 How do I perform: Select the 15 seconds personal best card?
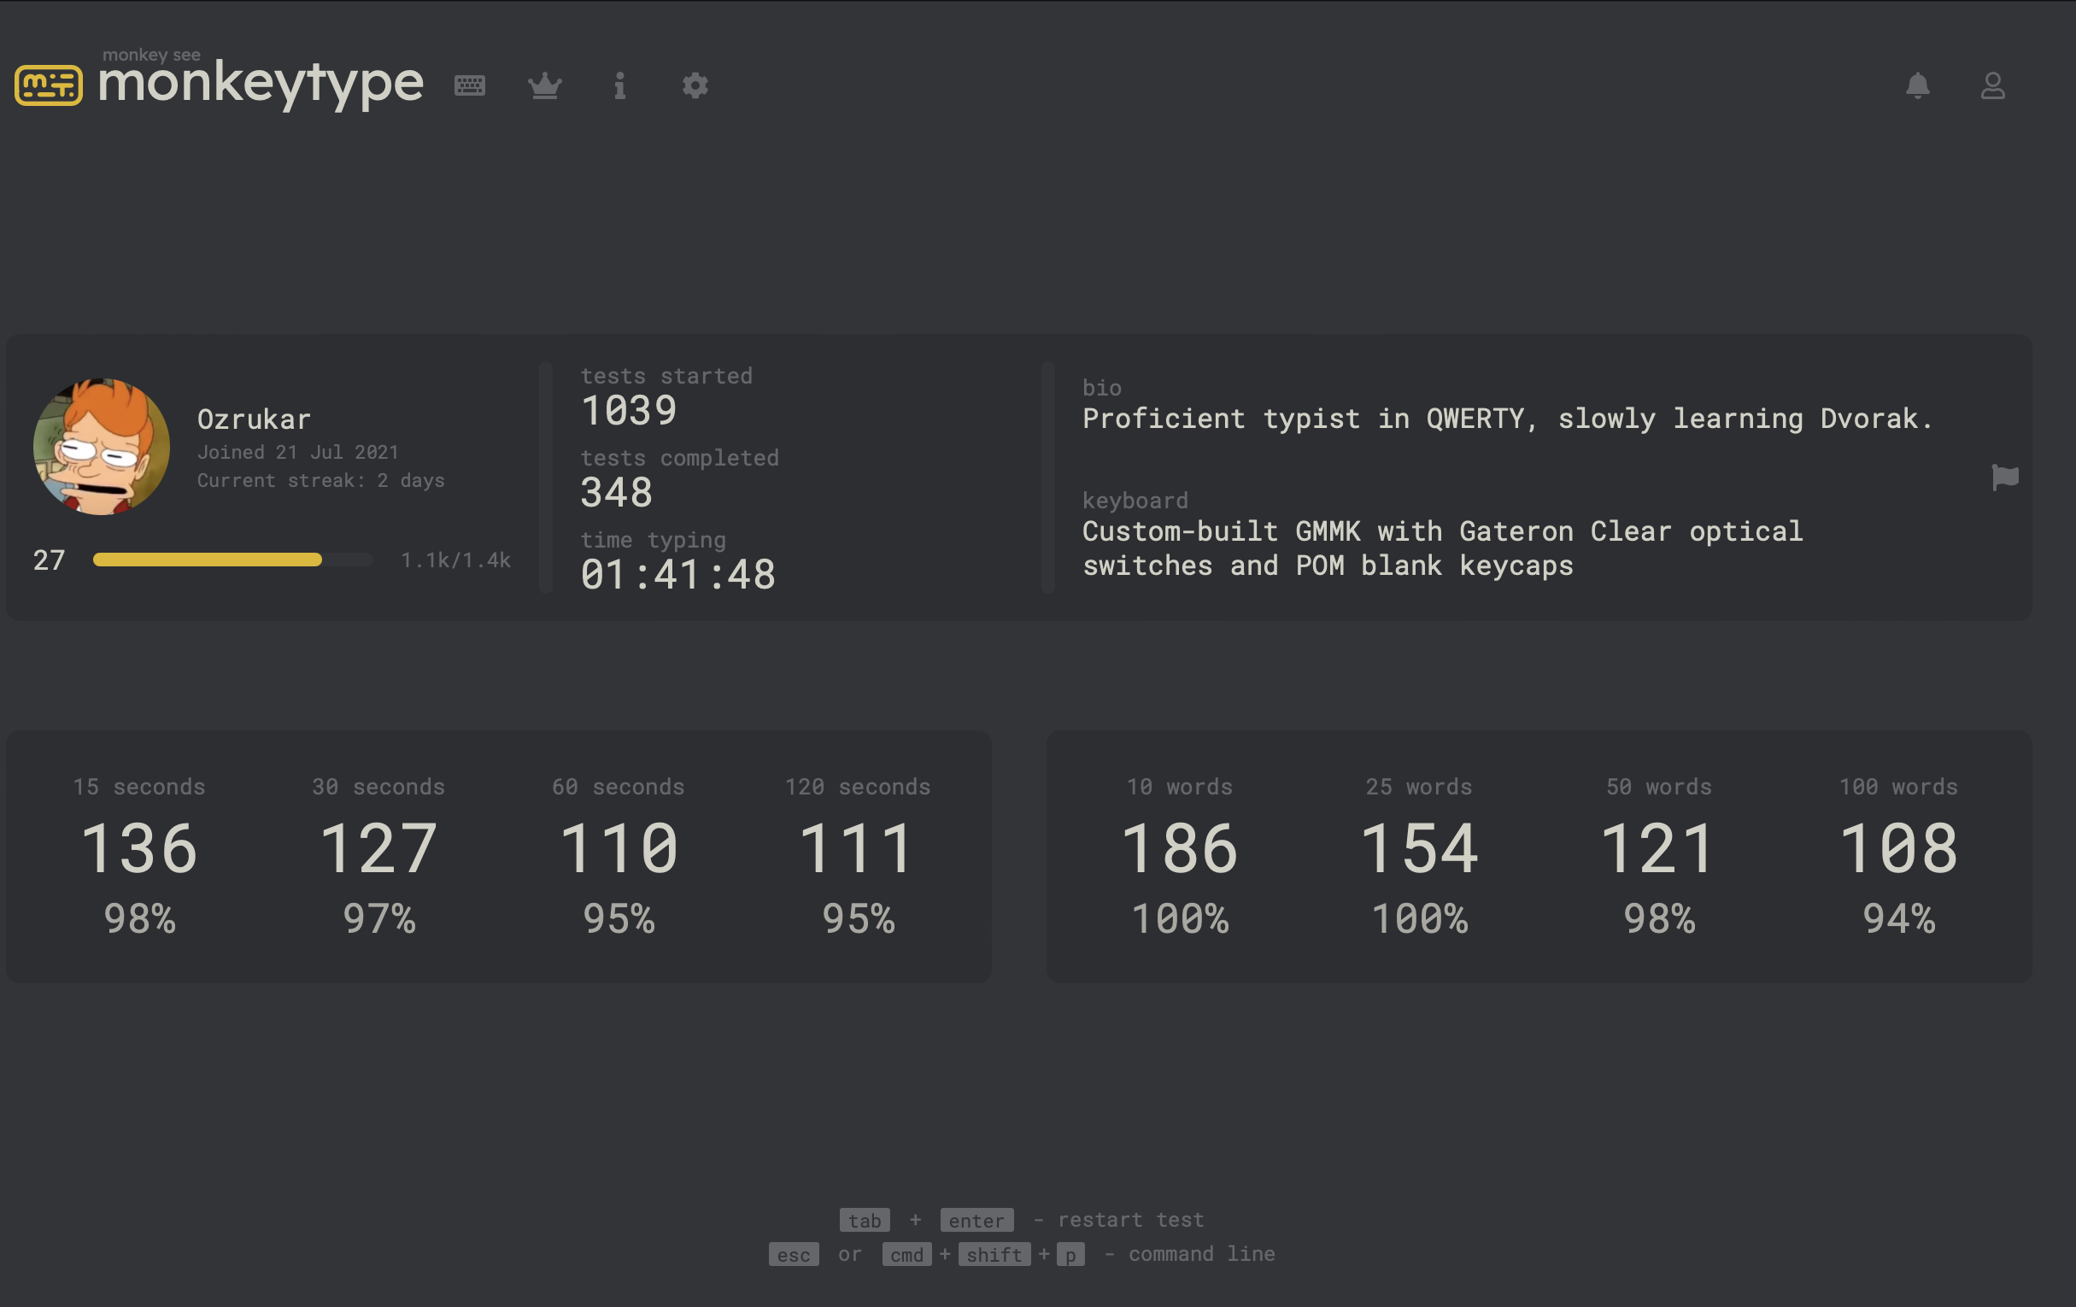138,853
